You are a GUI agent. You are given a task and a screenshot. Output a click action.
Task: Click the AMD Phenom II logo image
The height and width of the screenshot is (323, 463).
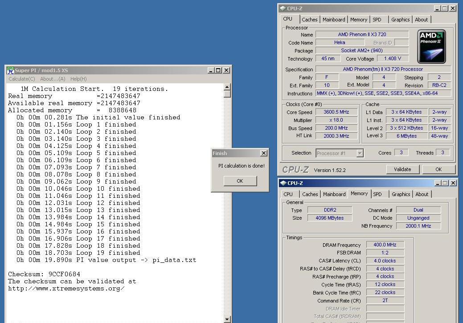pyautogui.click(x=431, y=46)
